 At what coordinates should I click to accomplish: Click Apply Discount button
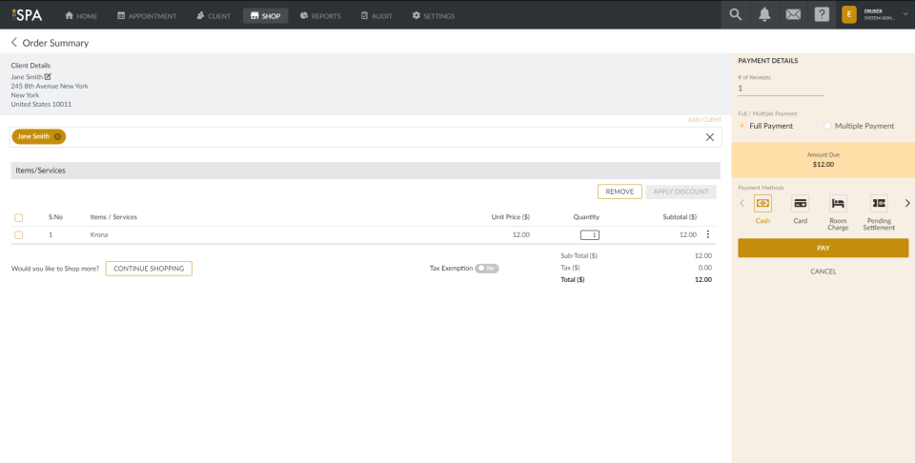pyautogui.click(x=681, y=191)
